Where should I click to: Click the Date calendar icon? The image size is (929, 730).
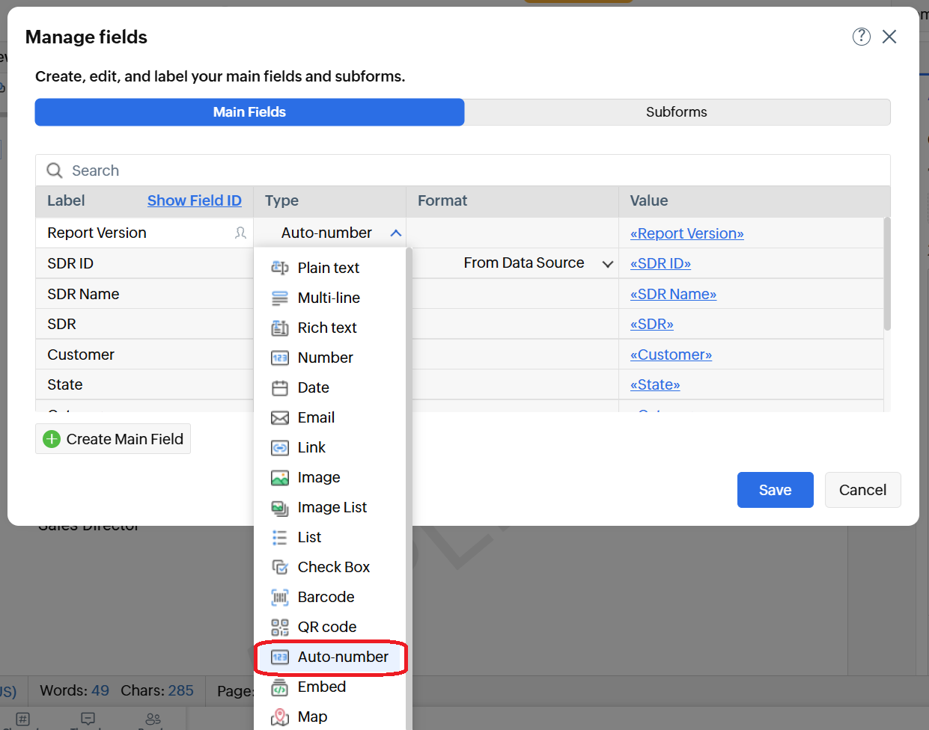(x=279, y=387)
